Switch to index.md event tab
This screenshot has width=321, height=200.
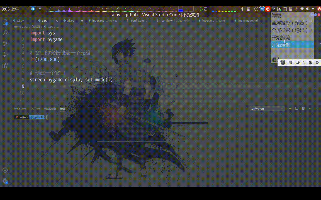[x=212, y=21]
